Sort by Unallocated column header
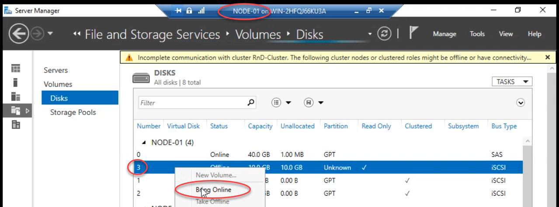Image resolution: width=559 pixels, height=207 pixels. [x=297, y=126]
